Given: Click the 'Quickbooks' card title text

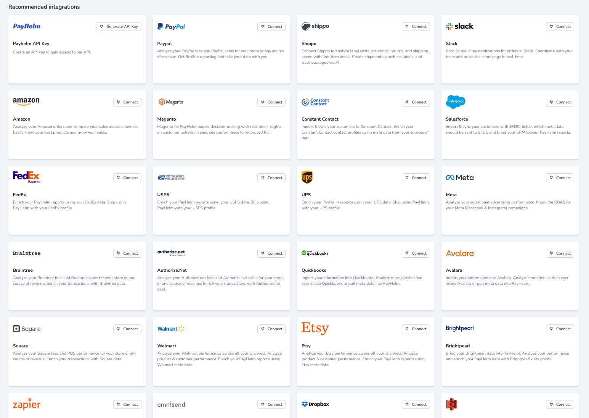Looking at the screenshot, I should (314, 270).
